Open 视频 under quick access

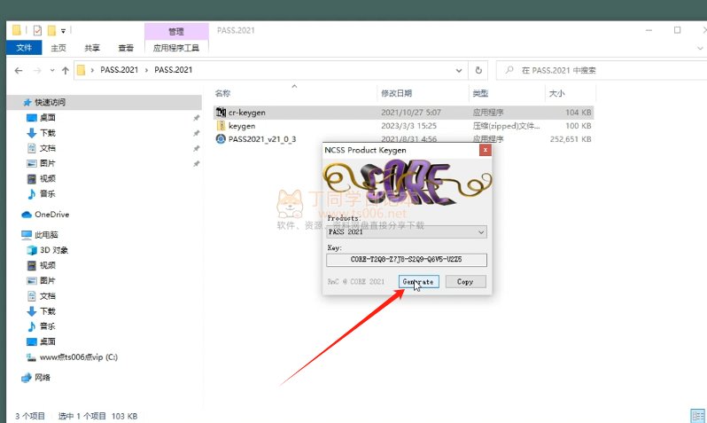47,179
